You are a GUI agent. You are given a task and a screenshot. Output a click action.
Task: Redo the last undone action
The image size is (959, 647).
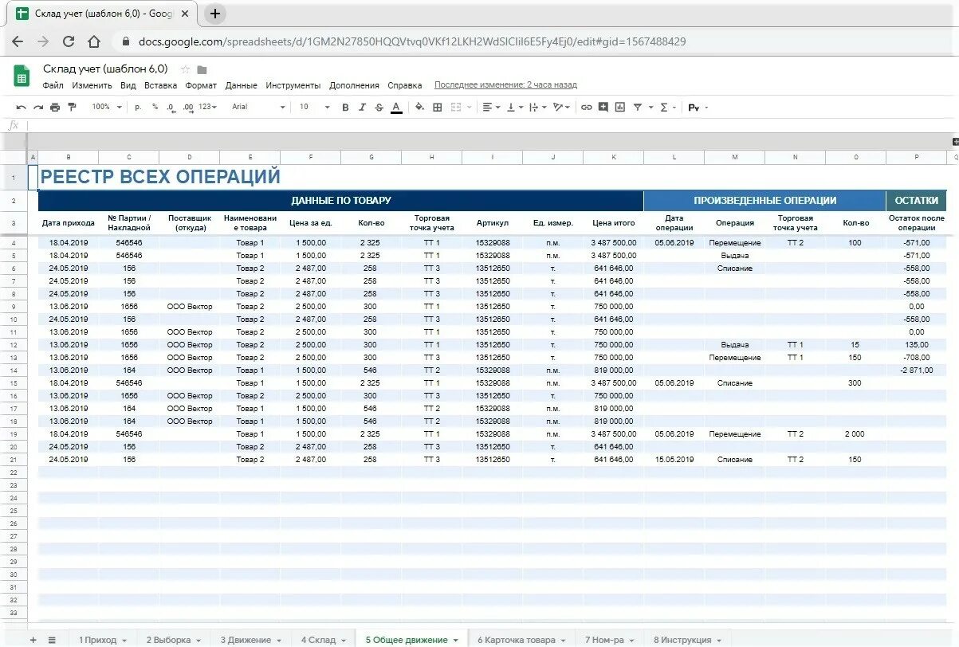(37, 107)
